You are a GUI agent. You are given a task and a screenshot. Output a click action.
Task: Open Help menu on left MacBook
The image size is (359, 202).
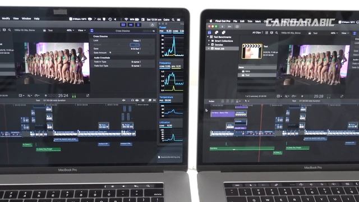36,19
